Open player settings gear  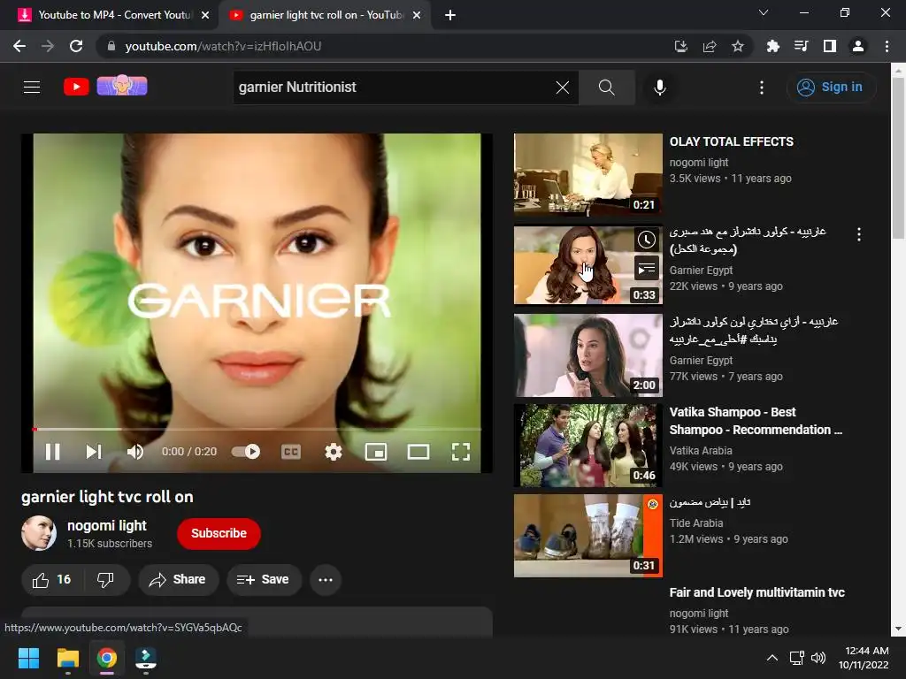click(x=334, y=452)
